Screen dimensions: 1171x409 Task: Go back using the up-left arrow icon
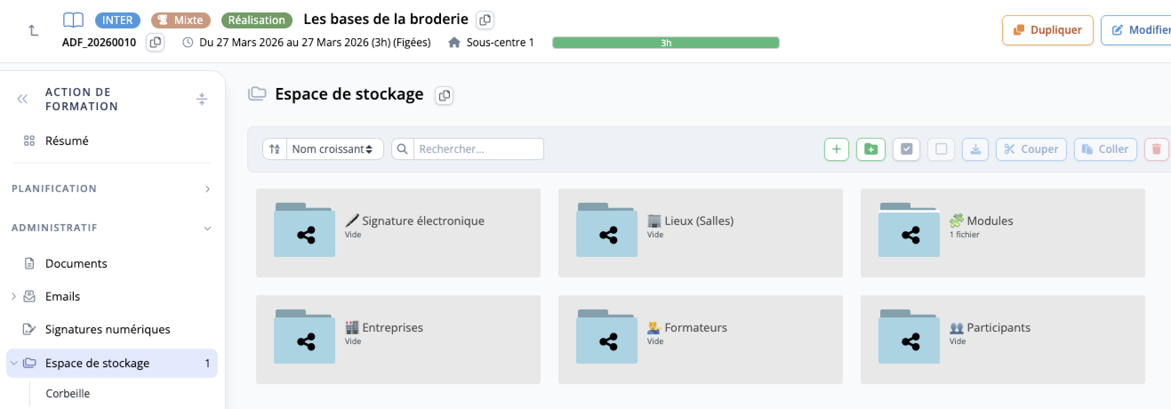(33, 30)
